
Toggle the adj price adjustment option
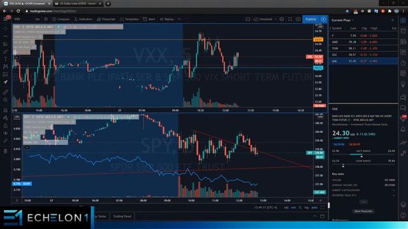286,207
